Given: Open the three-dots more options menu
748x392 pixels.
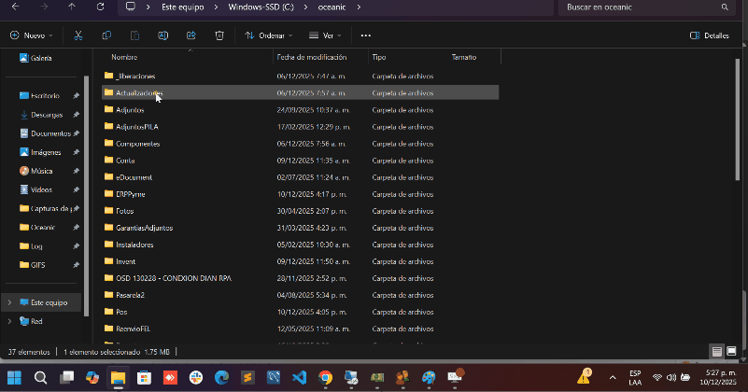Looking at the screenshot, I should [364, 35].
